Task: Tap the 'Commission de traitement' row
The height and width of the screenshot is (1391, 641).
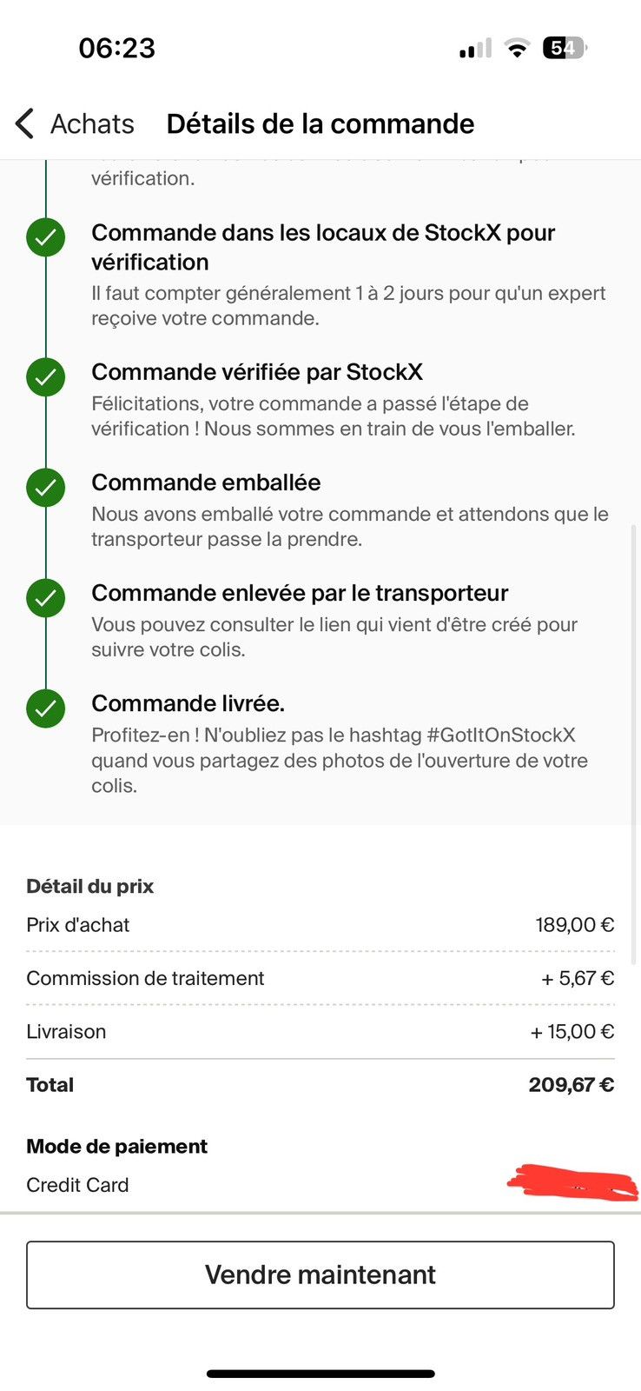Action: 320,978
